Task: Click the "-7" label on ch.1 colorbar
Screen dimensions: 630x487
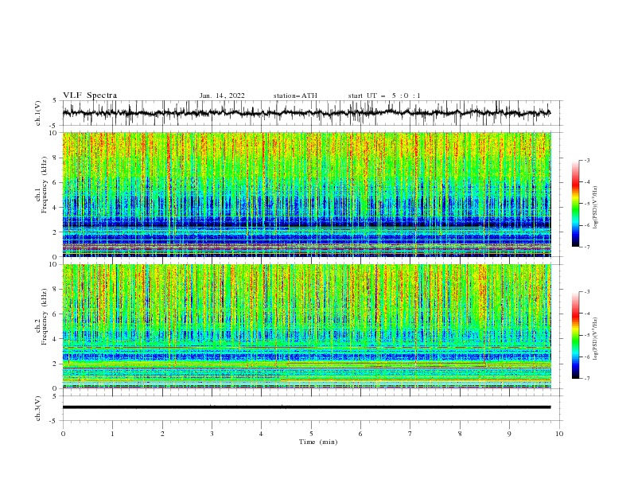Action: tap(587, 247)
